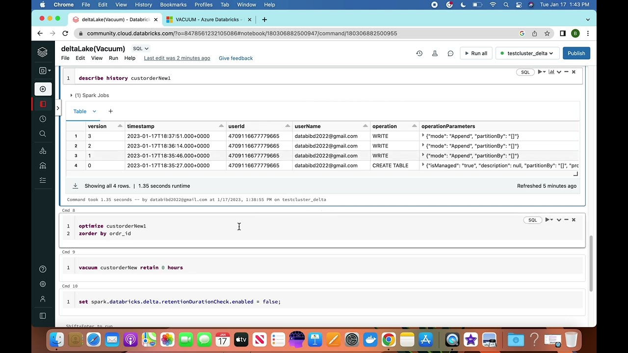Viewport: 628px width, 353px height.
Task: Open the notebook File menu
Action: pos(65,58)
